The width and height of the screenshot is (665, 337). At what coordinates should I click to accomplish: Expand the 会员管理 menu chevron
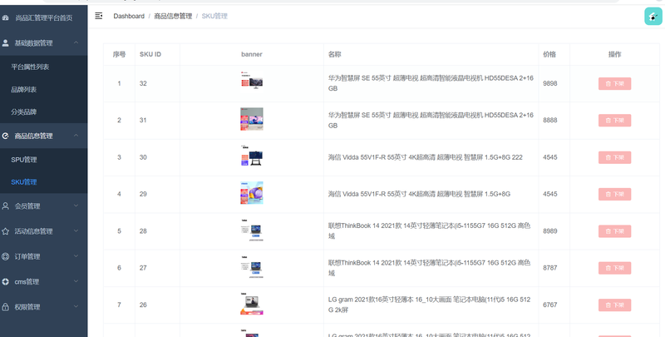[76, 206]
